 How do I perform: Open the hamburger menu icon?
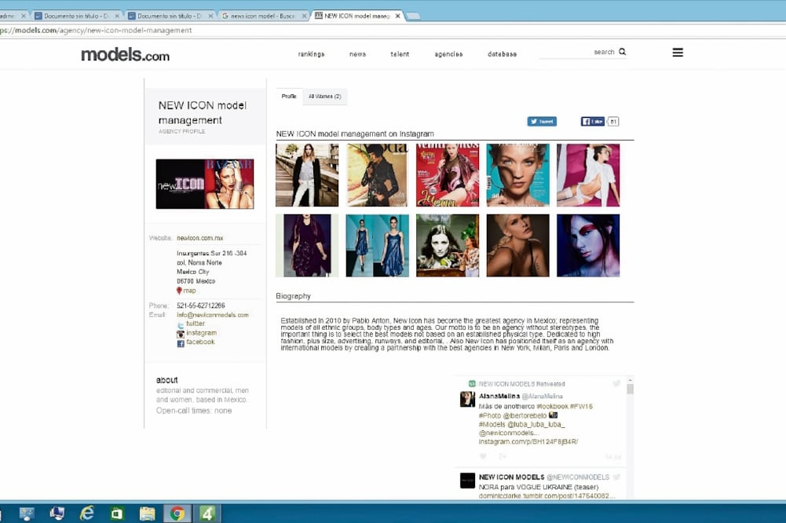[x=677, y=52]
